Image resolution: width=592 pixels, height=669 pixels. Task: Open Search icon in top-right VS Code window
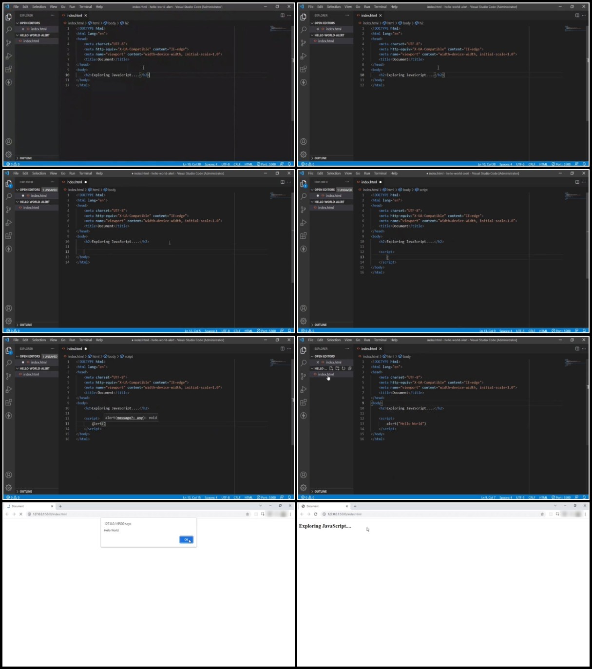click(x=303, y=30)
